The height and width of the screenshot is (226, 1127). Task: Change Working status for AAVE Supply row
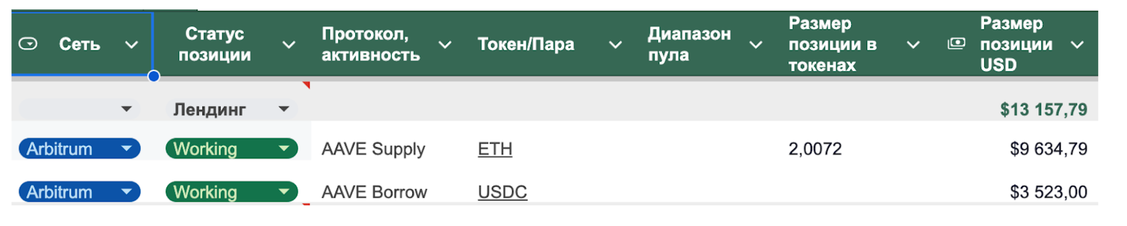tap(283, 149)
